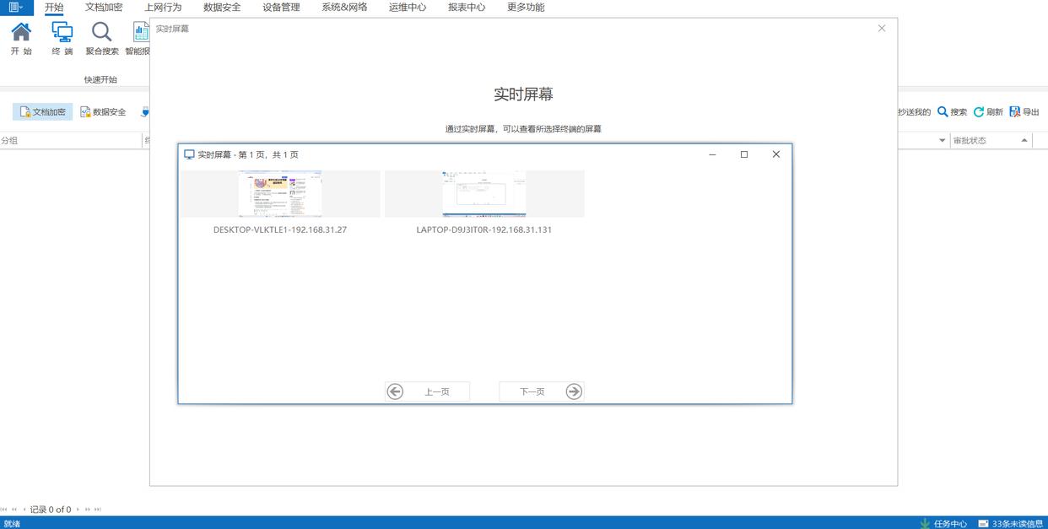Open the 终端 terminal icon
This screenshot has height=529, width=1048.
click(62, 33)
